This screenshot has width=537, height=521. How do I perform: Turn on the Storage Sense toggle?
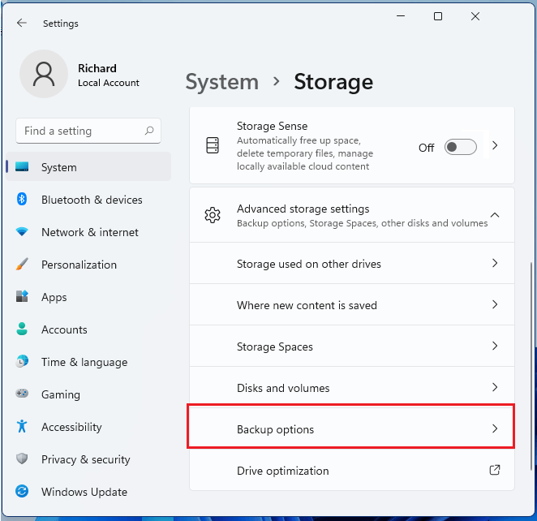(460, 147)
